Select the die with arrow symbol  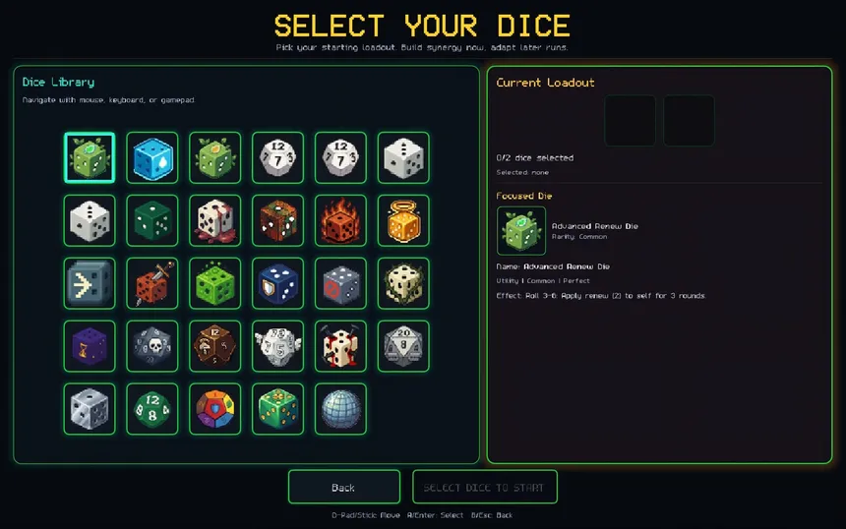click(90, 283)
